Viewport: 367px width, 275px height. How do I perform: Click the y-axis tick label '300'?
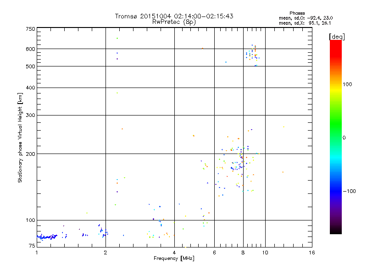[x=30, y=115]
